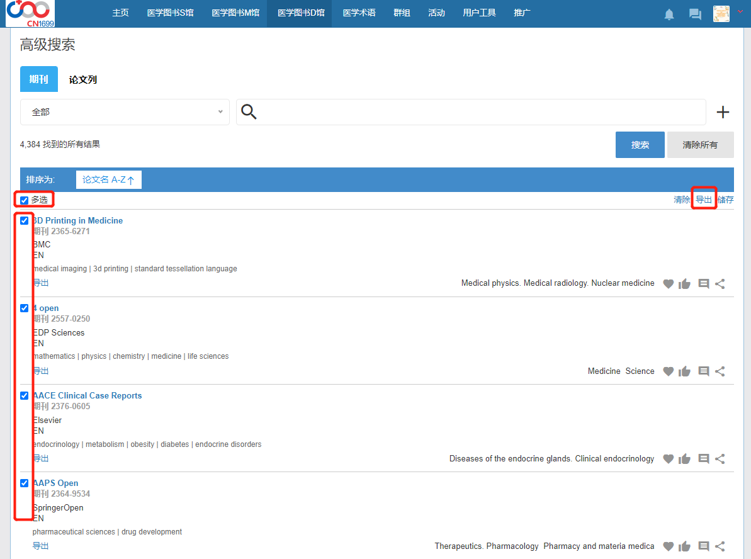Image resolution: width=751 pixels, height=559 pixels.
Task: Click the magnifier search icon
Action: pos(249,111)
